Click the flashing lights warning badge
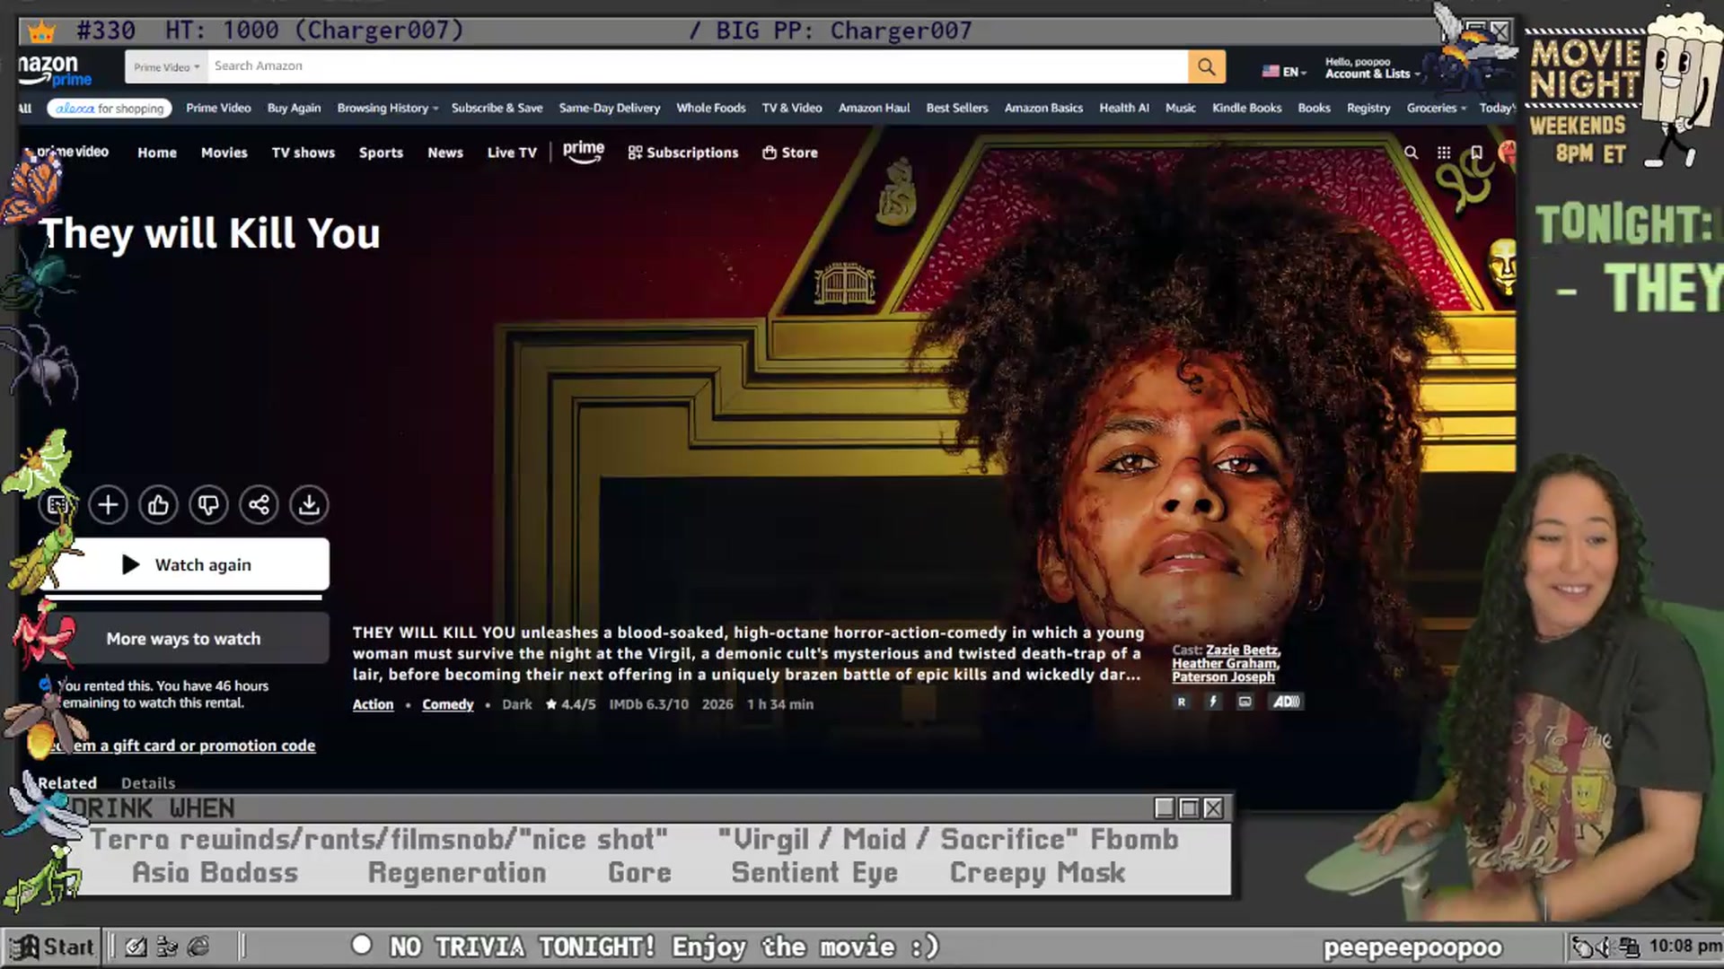This screenshot has height=969, width=1724. pos(1213,702)
